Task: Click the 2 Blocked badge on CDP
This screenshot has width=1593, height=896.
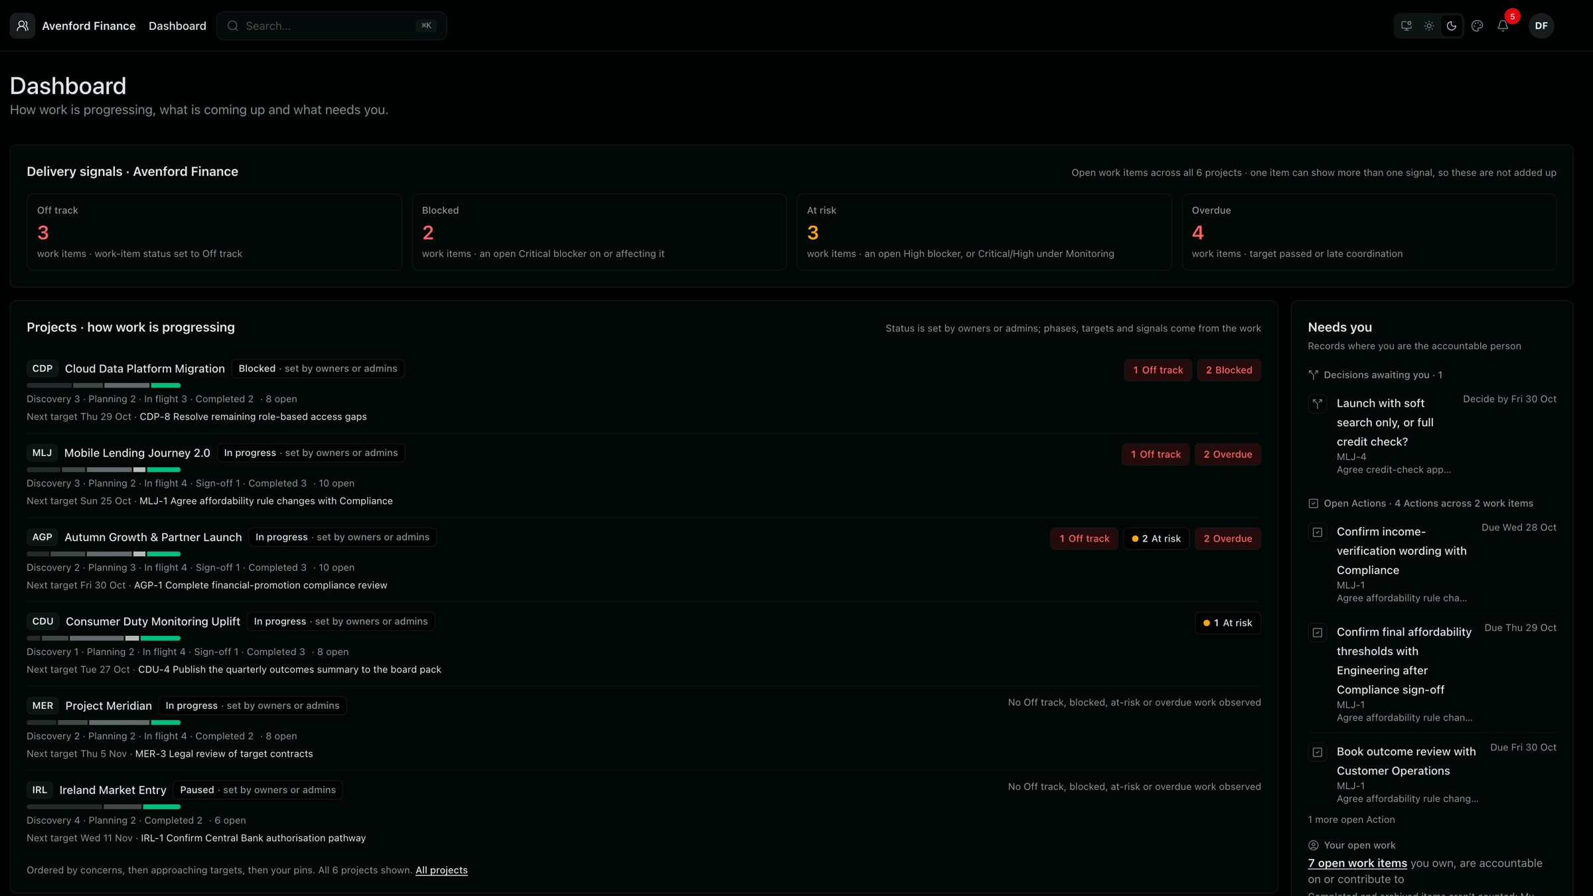Action: [x=1229, y=370]
